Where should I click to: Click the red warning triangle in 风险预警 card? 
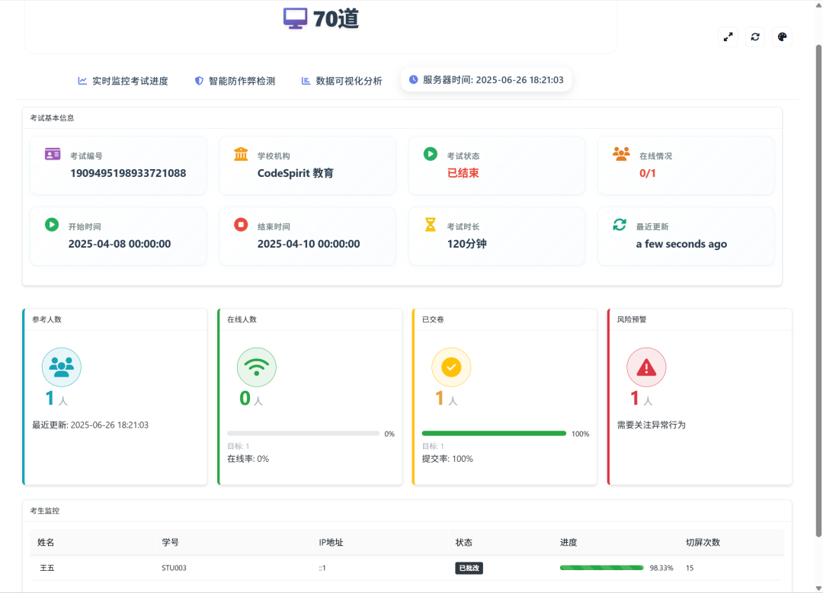[x=647, y=367]
